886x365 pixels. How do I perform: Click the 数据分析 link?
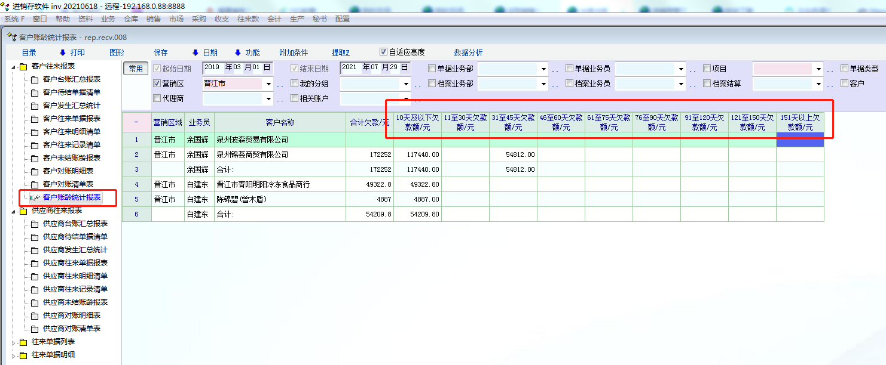coord(468,52)
